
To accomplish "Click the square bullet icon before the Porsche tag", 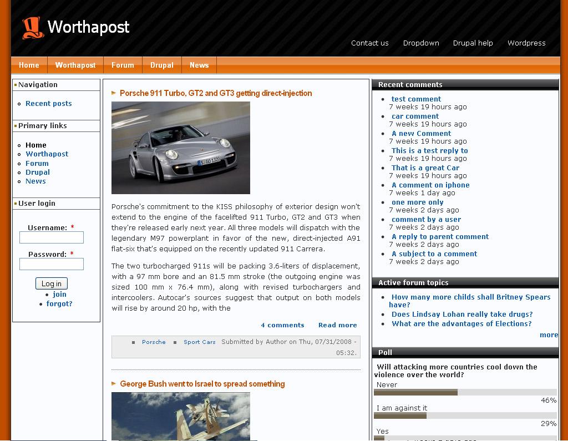I will coord(132,342).
